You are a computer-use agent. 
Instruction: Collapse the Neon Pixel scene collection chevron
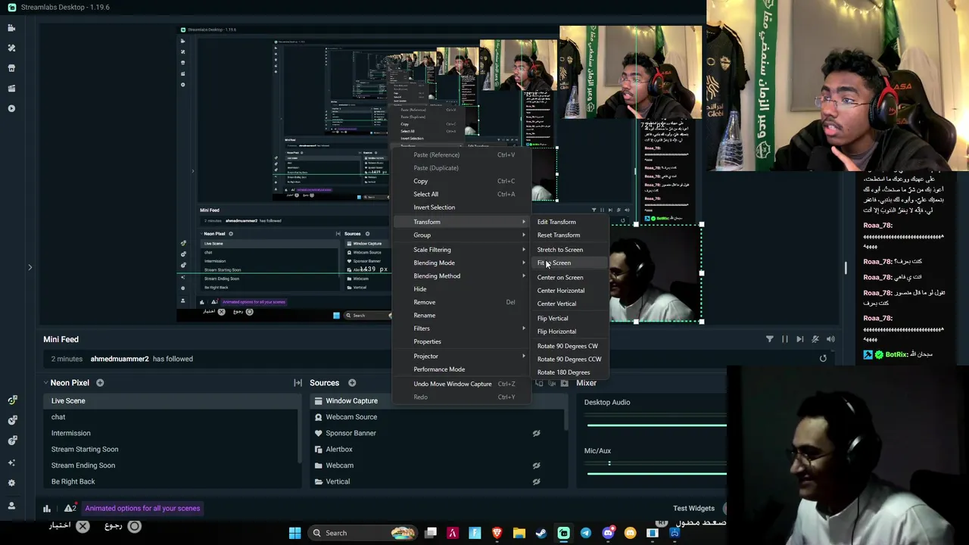(45, 383)
